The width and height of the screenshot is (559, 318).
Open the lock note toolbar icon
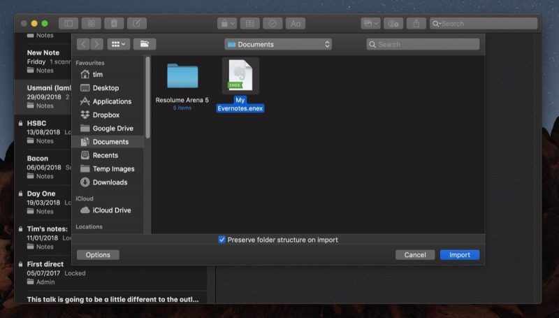pos(227,24)
